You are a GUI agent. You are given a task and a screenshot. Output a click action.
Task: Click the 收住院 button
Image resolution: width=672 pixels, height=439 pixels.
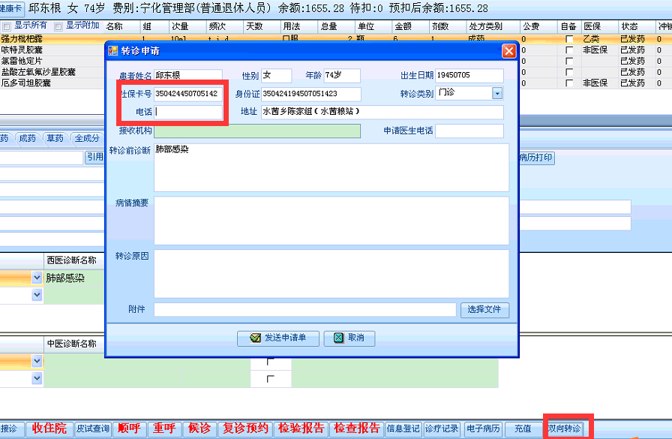49,428
